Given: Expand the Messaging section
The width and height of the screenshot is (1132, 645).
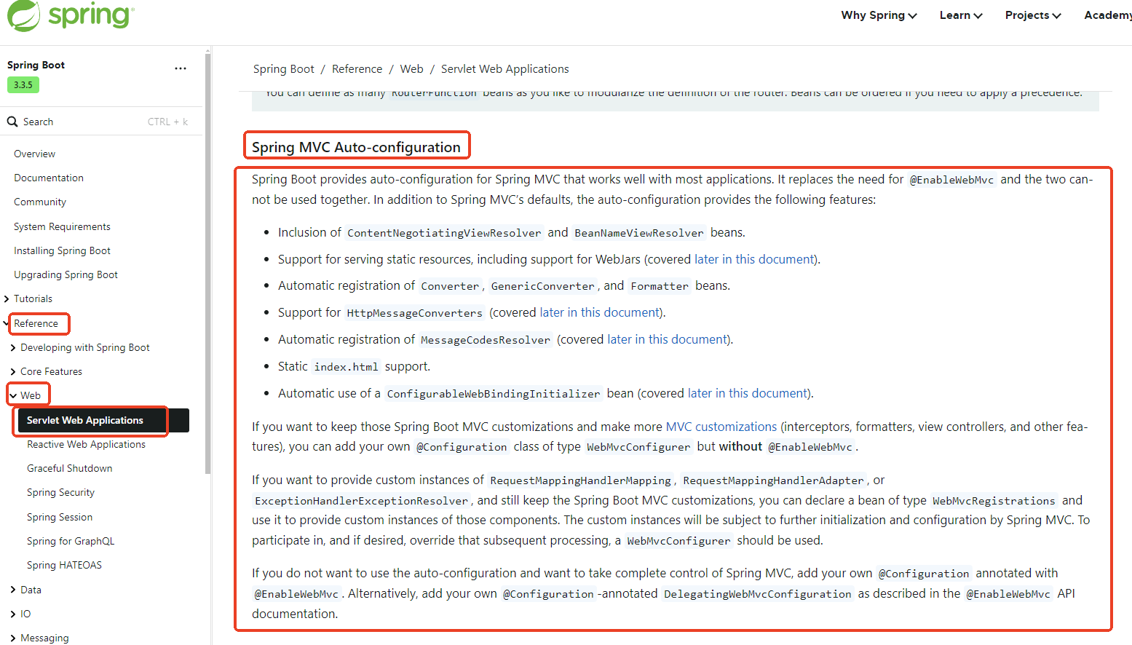Looking at the screenshot, I should pyautogui.click(x=13, y=638).
